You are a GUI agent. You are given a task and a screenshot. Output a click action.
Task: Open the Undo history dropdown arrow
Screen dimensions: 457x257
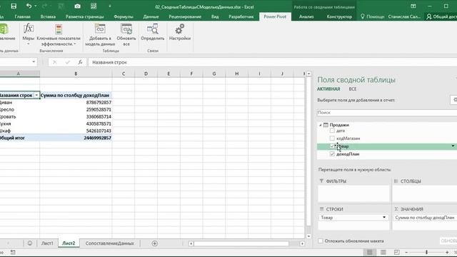click(x=36, y=6)
